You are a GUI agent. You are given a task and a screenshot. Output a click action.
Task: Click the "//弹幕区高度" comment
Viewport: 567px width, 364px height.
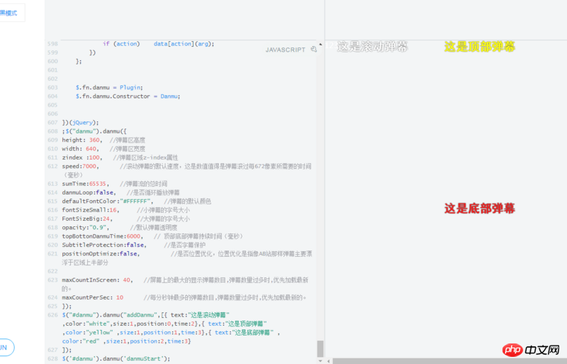pos(128,140)
